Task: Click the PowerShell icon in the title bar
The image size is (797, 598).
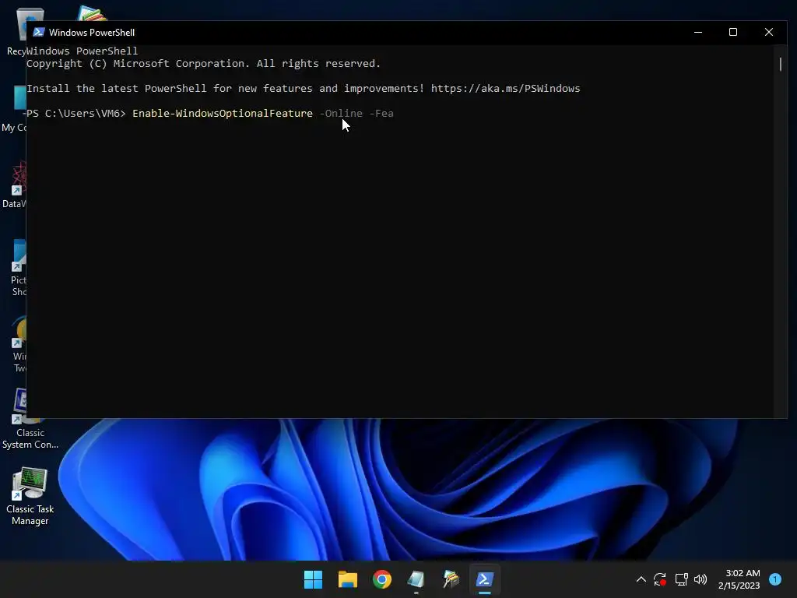Action: pos(39,32)
